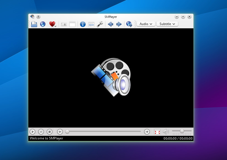Image resolution: width=227 pixels, height=160 pixels.
Task: Toggle fullscreen with the red arrows icon
Action: point(157,132)
